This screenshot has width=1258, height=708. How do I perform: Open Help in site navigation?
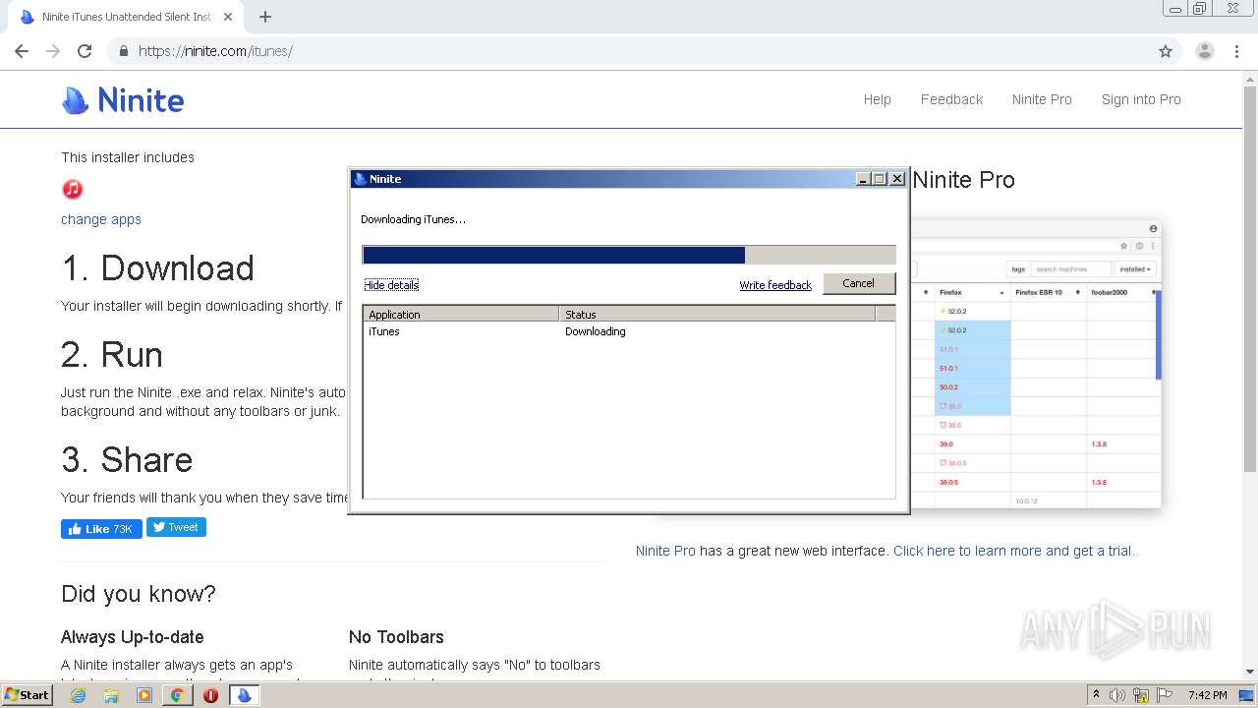(x=878, y=99)
